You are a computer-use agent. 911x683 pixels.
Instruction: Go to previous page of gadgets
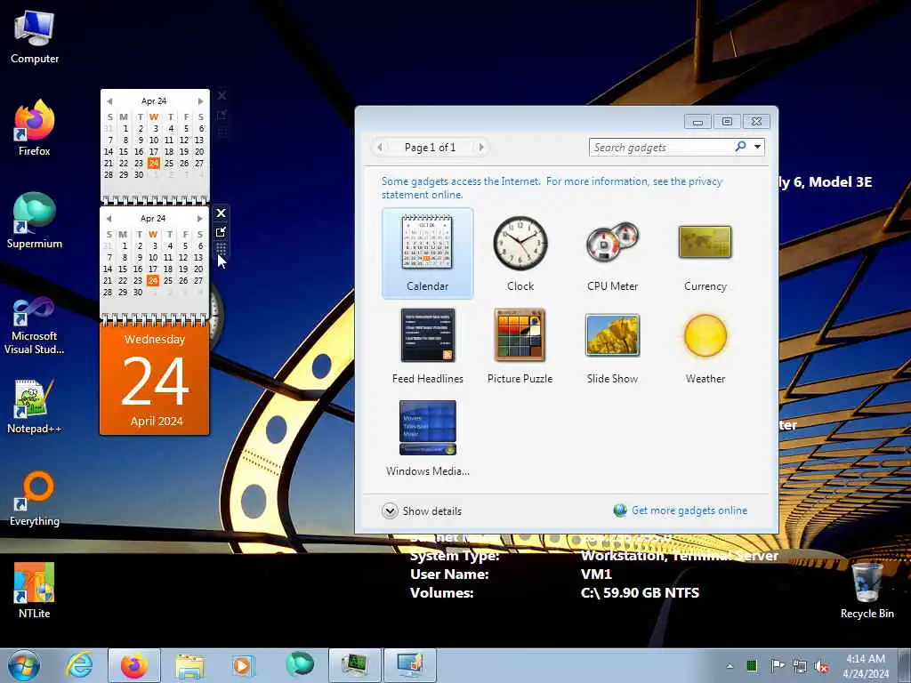click(379, 148)
